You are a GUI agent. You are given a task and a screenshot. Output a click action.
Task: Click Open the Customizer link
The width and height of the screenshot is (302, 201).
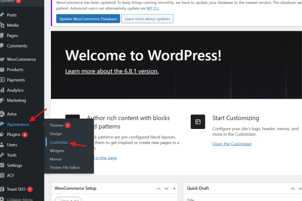pyautogui.click(x=232, y=144)
